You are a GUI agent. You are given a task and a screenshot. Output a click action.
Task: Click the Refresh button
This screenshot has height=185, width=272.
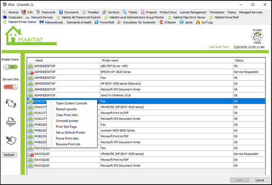[10, 155]
